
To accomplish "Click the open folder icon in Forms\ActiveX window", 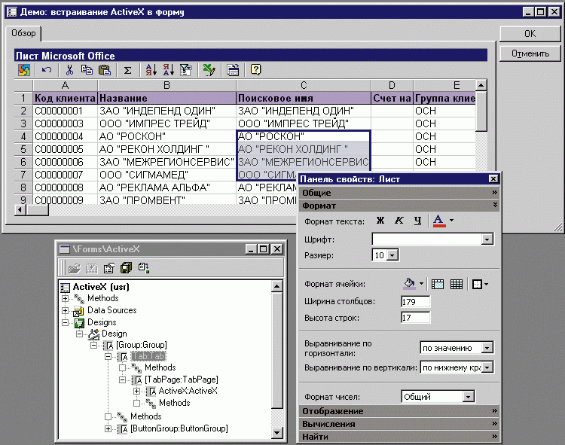I will [75, 268].
